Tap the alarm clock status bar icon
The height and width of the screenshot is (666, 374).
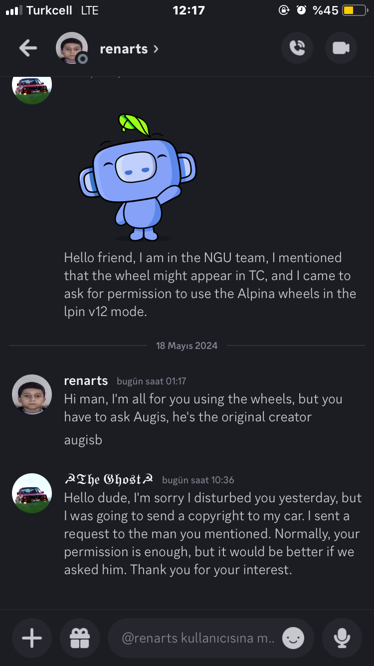pyautogui.click(x=301, y=10)
